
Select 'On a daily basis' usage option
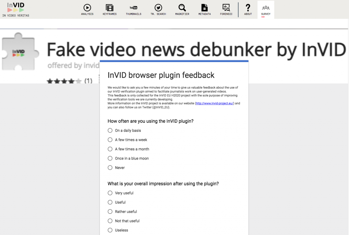pos(110,130)
